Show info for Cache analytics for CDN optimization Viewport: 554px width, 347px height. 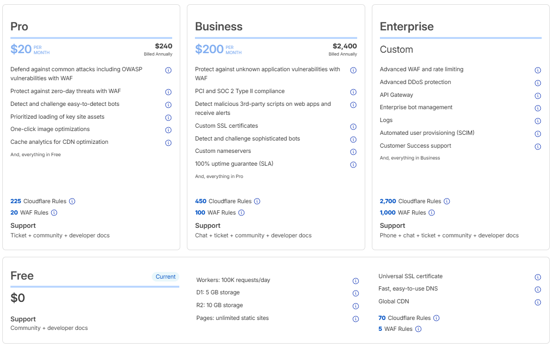[x=168, y=142]
